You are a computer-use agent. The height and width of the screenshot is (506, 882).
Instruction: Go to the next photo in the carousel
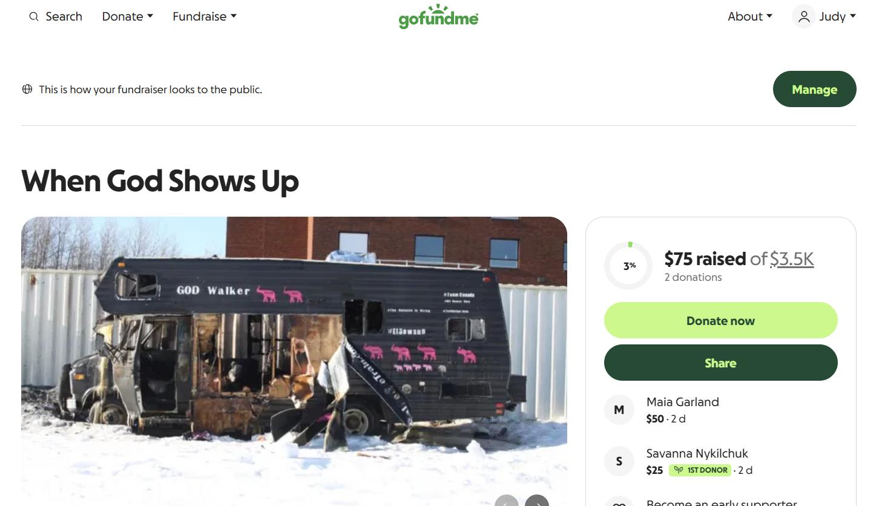point(537,501)
